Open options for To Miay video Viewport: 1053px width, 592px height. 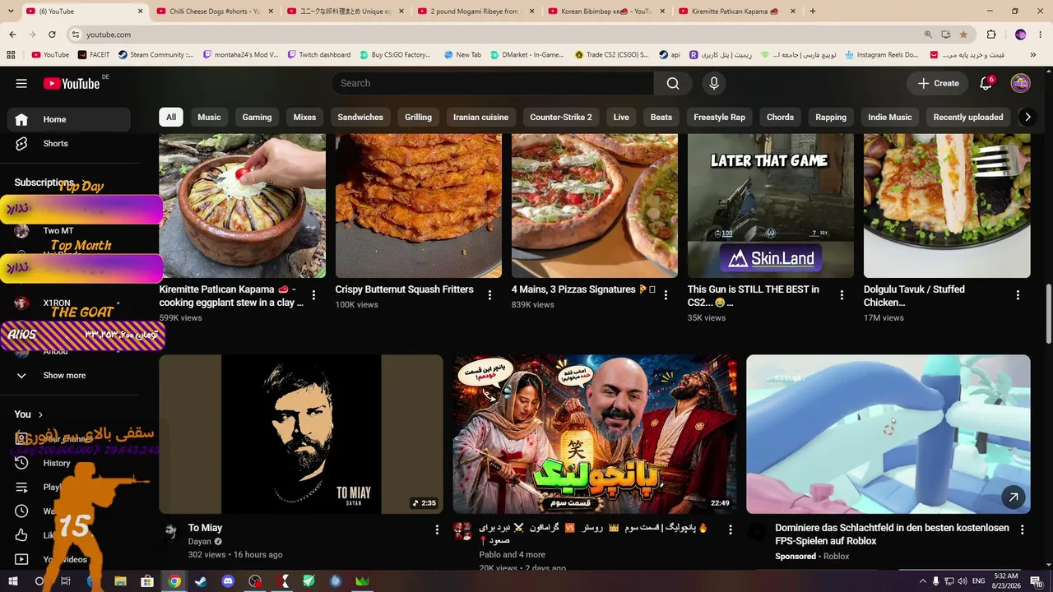pos(437,530)
